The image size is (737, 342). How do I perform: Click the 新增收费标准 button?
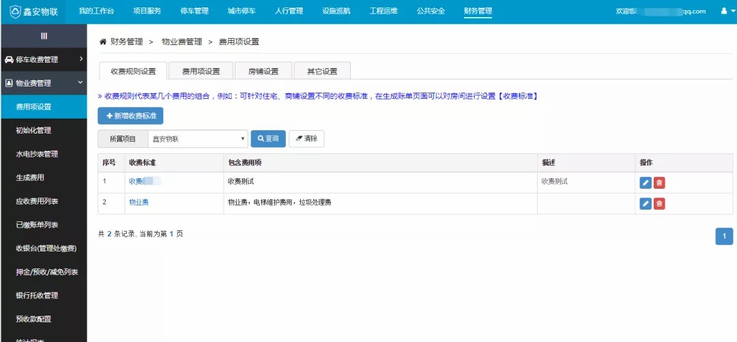point(130,116)
